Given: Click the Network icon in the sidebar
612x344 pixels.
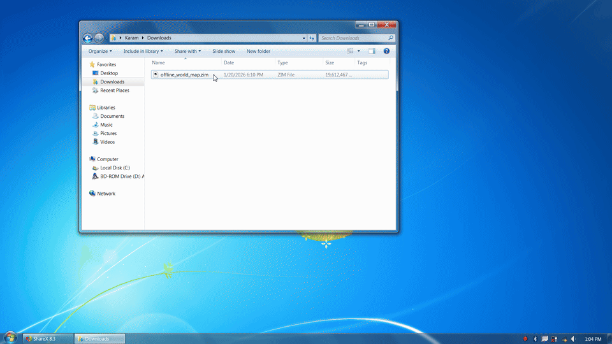Looking at the screenshot, I should (x=92, y=193).
